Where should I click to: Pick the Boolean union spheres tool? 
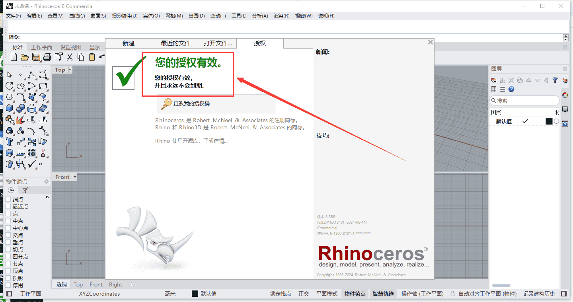pos(21,108)
